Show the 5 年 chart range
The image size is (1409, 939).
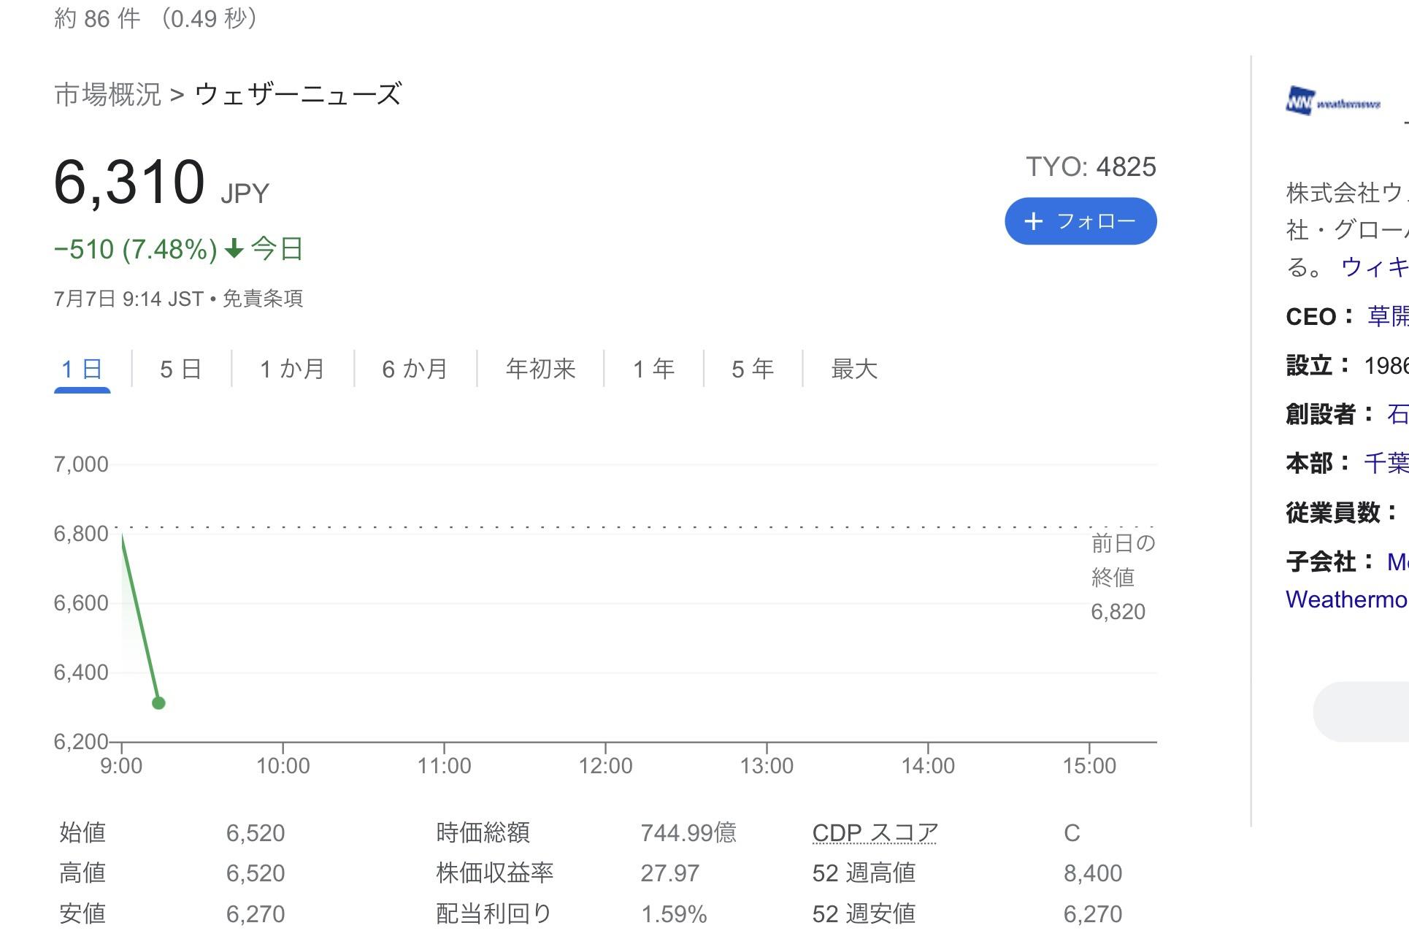pyautogui.click(x=753, y=369)
